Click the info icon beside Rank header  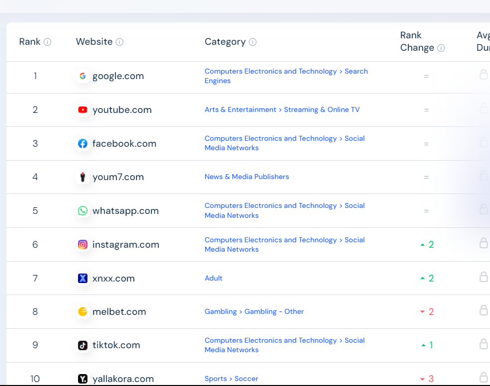(48, 42)
